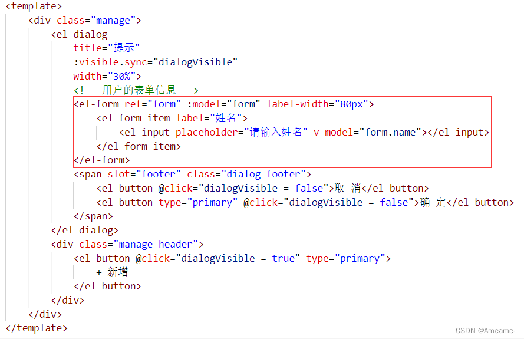Click type="primary" on the 确 定 button line
524x339 pixels.
(198, 202)
